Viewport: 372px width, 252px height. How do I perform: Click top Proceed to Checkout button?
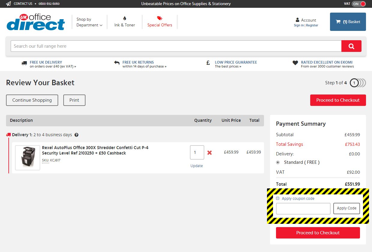pos(338,100)
